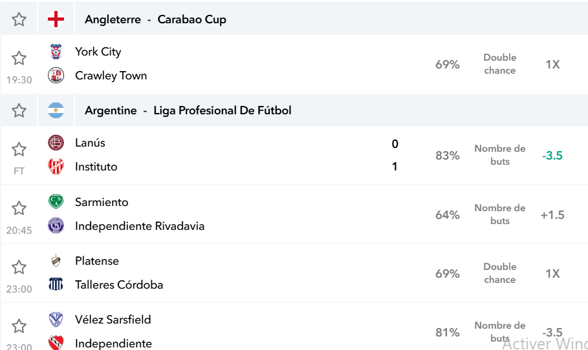
Task: Click the Vélez Sarsfield crest icon
Action: (56, 319)
